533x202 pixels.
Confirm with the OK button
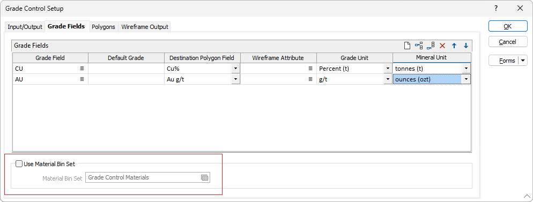[x=508, y=26]
